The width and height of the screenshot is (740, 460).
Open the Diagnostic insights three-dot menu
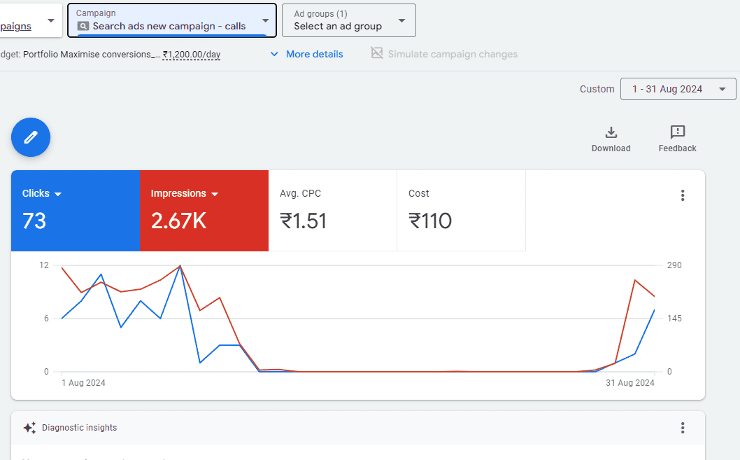coord(682,427)
